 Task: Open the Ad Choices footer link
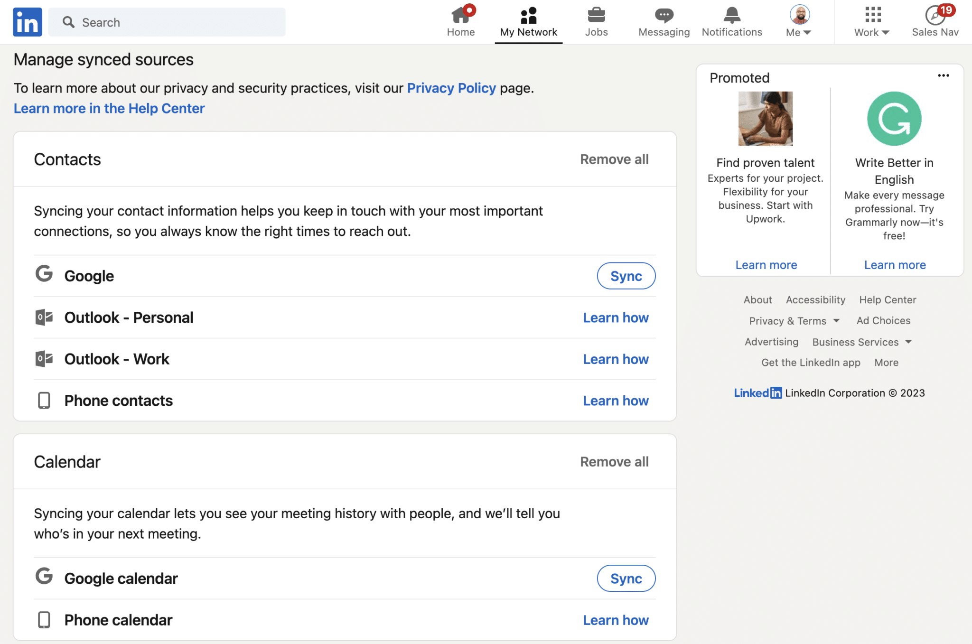click(x=883, y=321)
